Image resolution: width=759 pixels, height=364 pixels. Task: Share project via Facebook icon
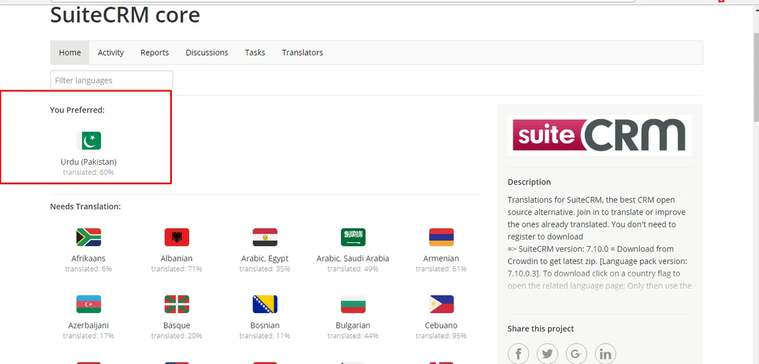pos(518,354)
